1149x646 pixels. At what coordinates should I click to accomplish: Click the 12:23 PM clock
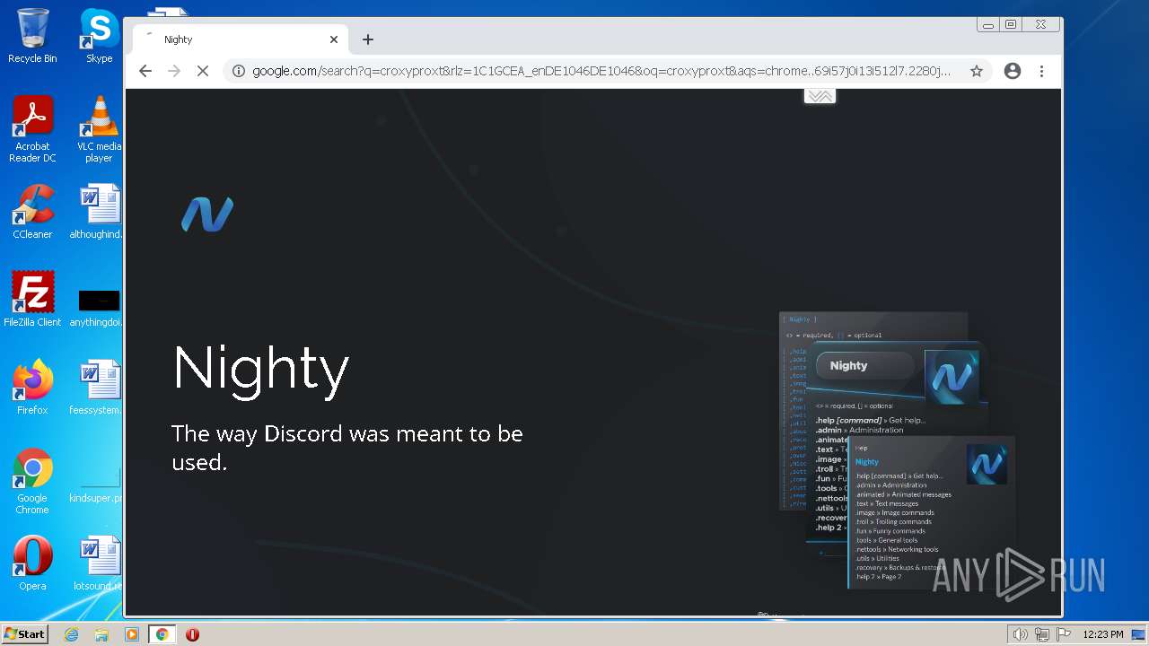point(1103,634)
